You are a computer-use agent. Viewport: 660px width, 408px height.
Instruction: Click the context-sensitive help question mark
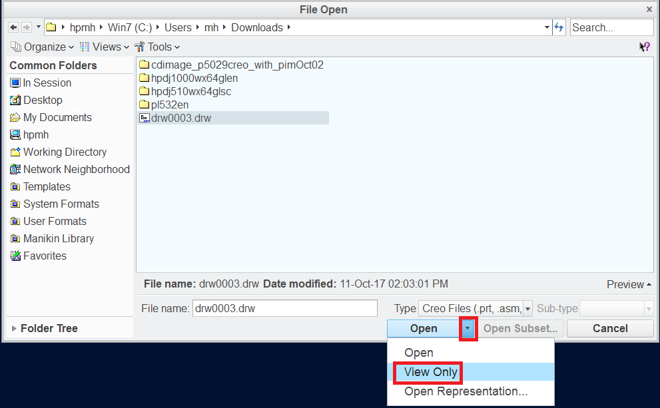point(644,47)
